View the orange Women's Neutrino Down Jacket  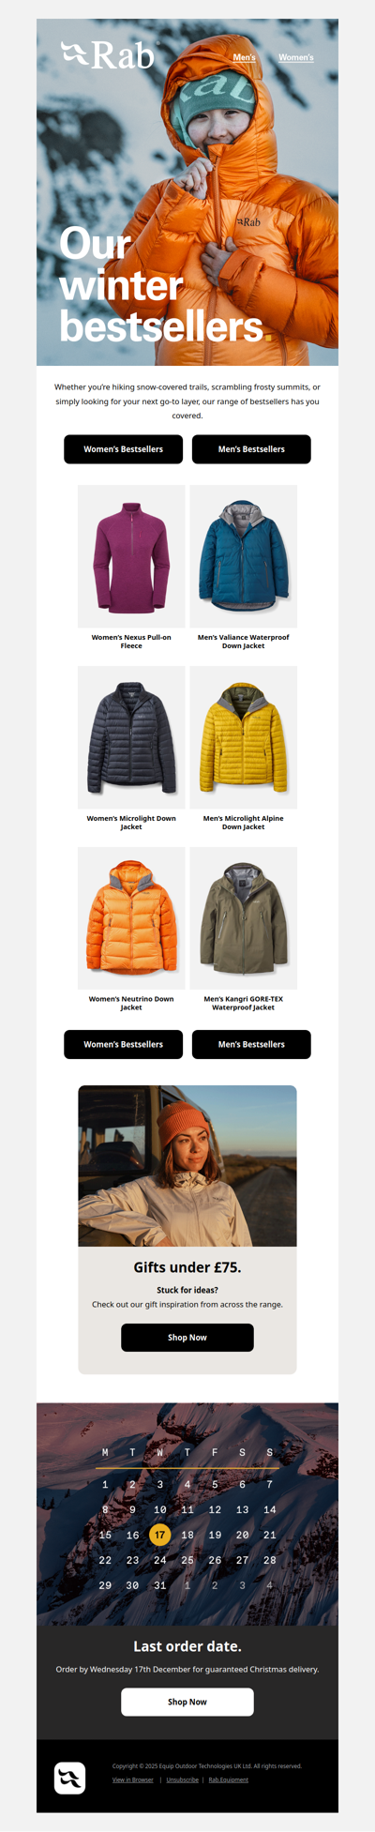(131, 918)
